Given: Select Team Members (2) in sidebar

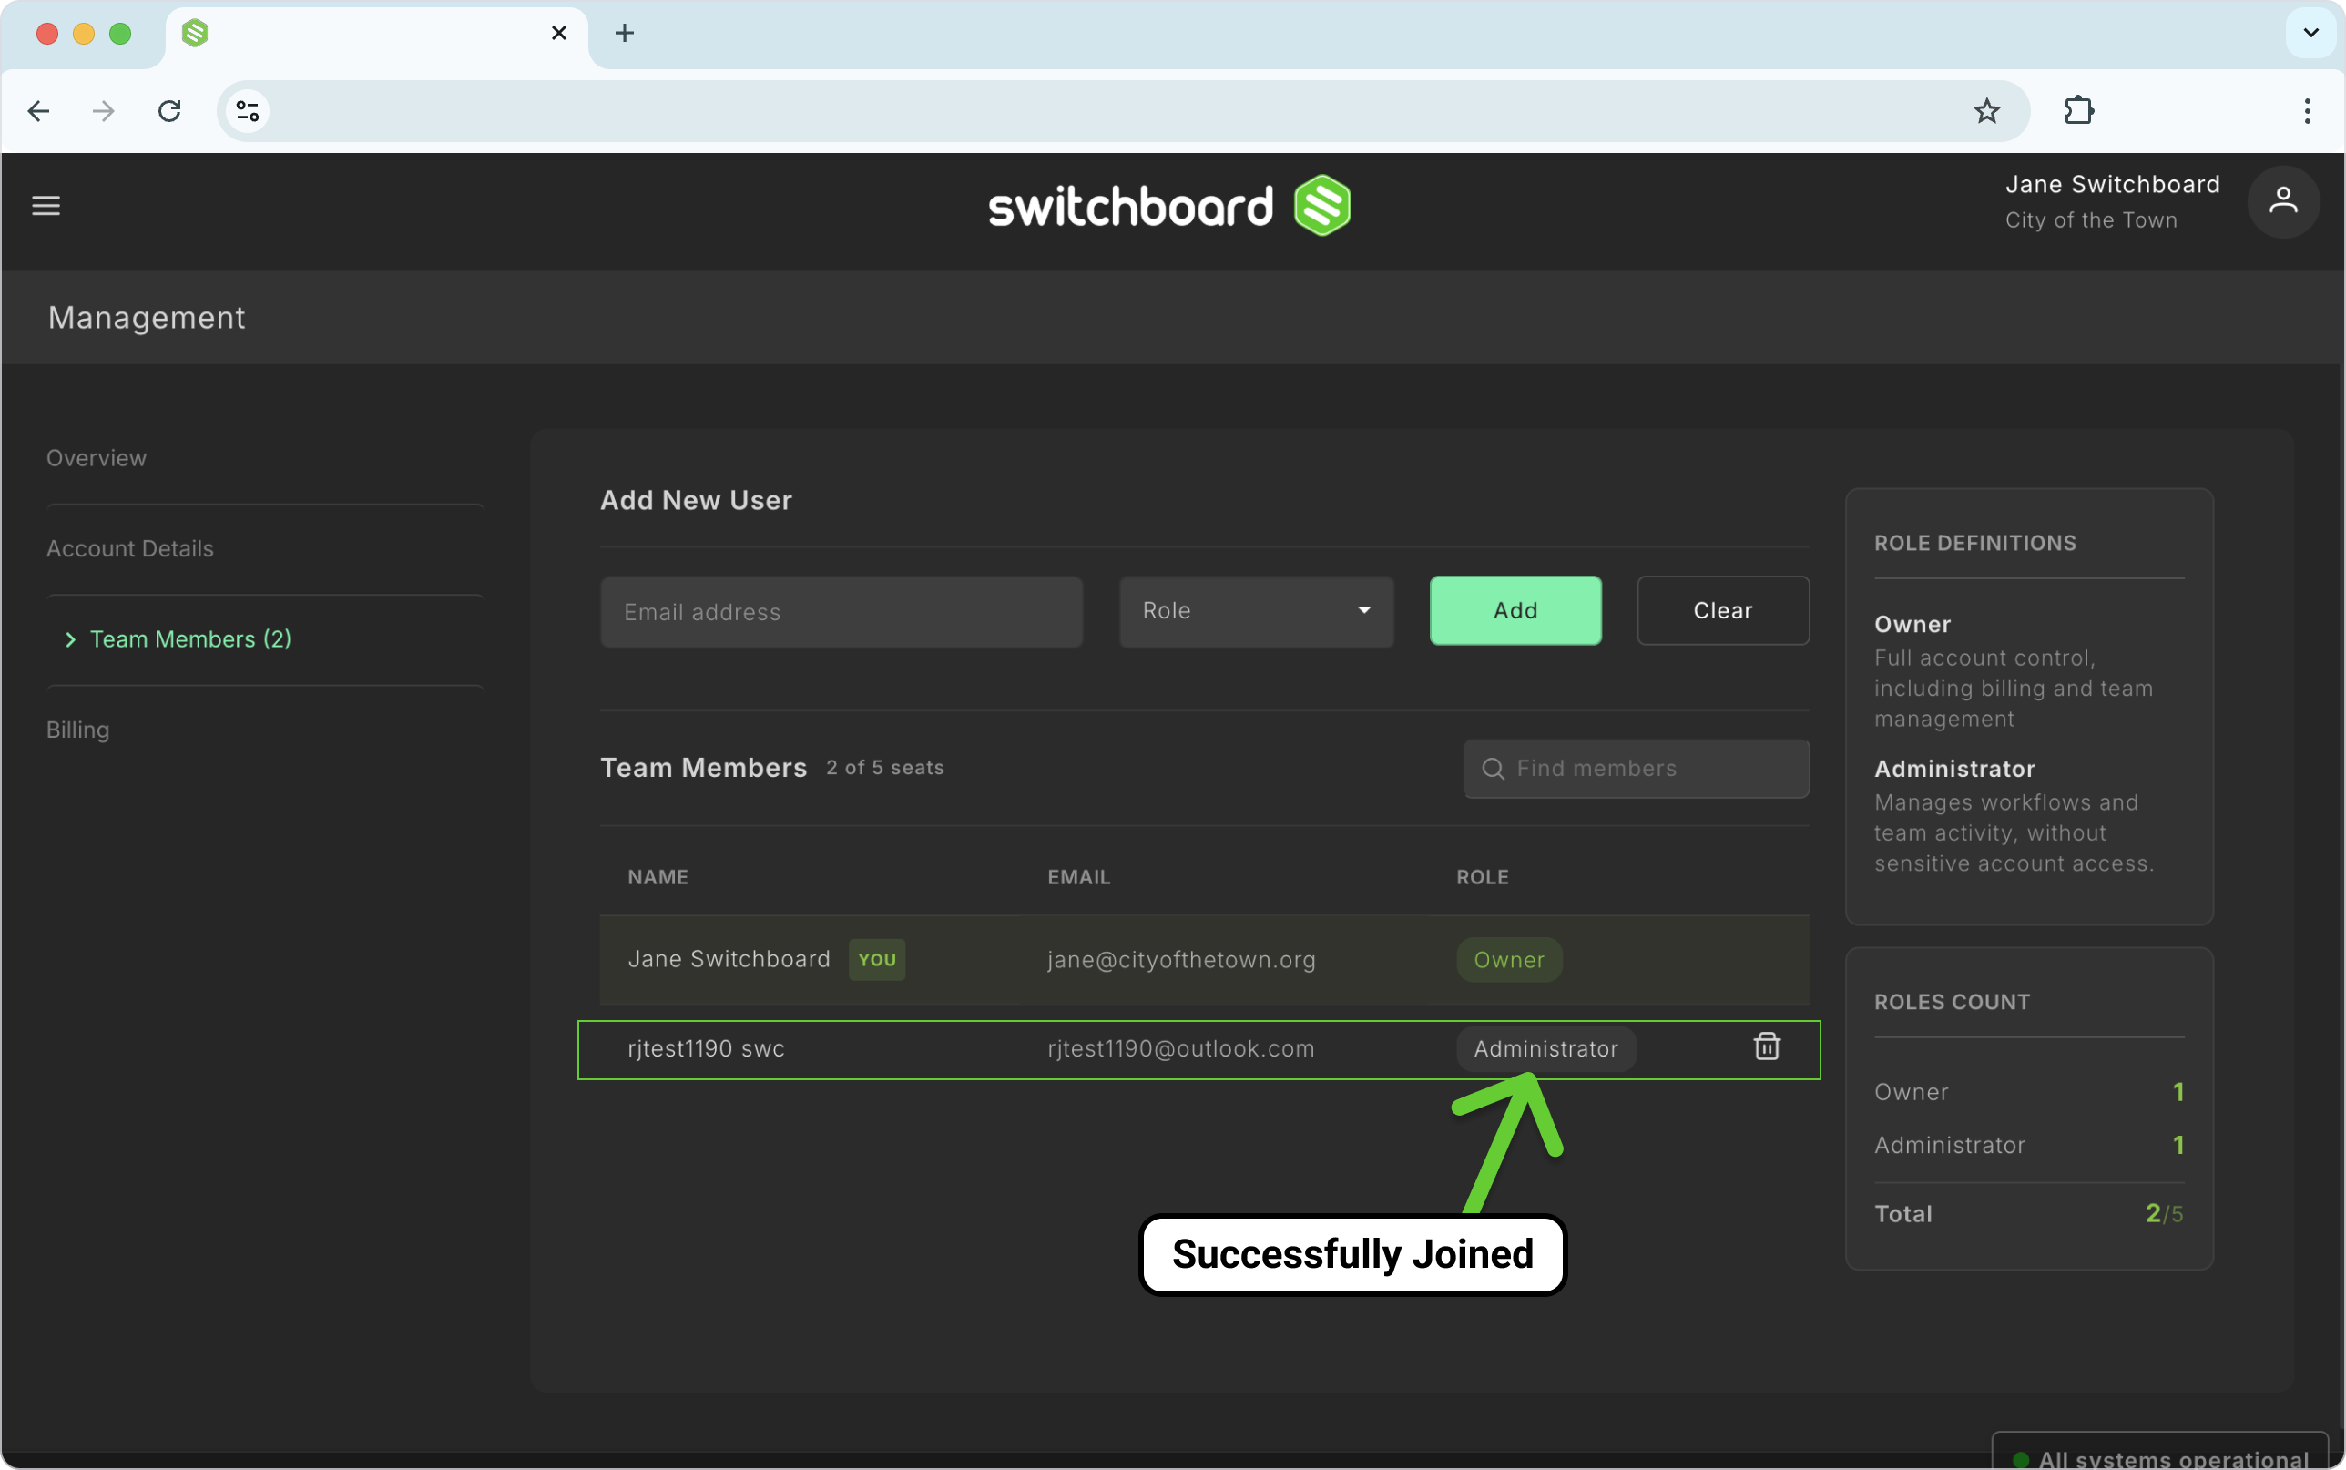Looking at the screenshot, I should click(x=190, y=638).
